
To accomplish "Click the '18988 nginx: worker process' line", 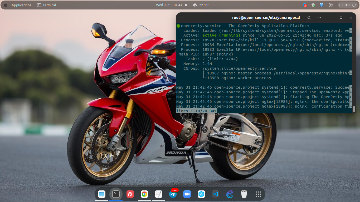I will tap(239, 78).
